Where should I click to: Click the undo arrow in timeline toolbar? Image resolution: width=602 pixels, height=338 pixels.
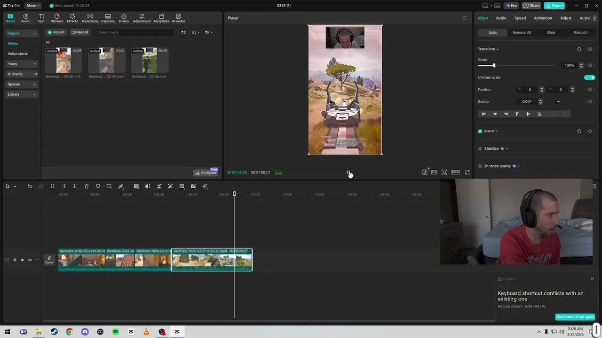(x=29, y=186)
